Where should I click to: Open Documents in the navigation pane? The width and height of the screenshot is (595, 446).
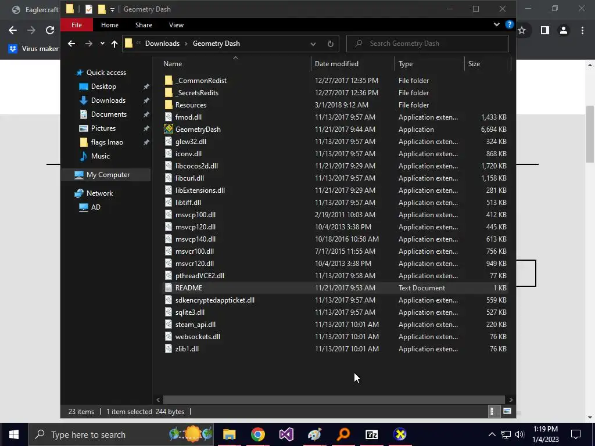(109, 114)
